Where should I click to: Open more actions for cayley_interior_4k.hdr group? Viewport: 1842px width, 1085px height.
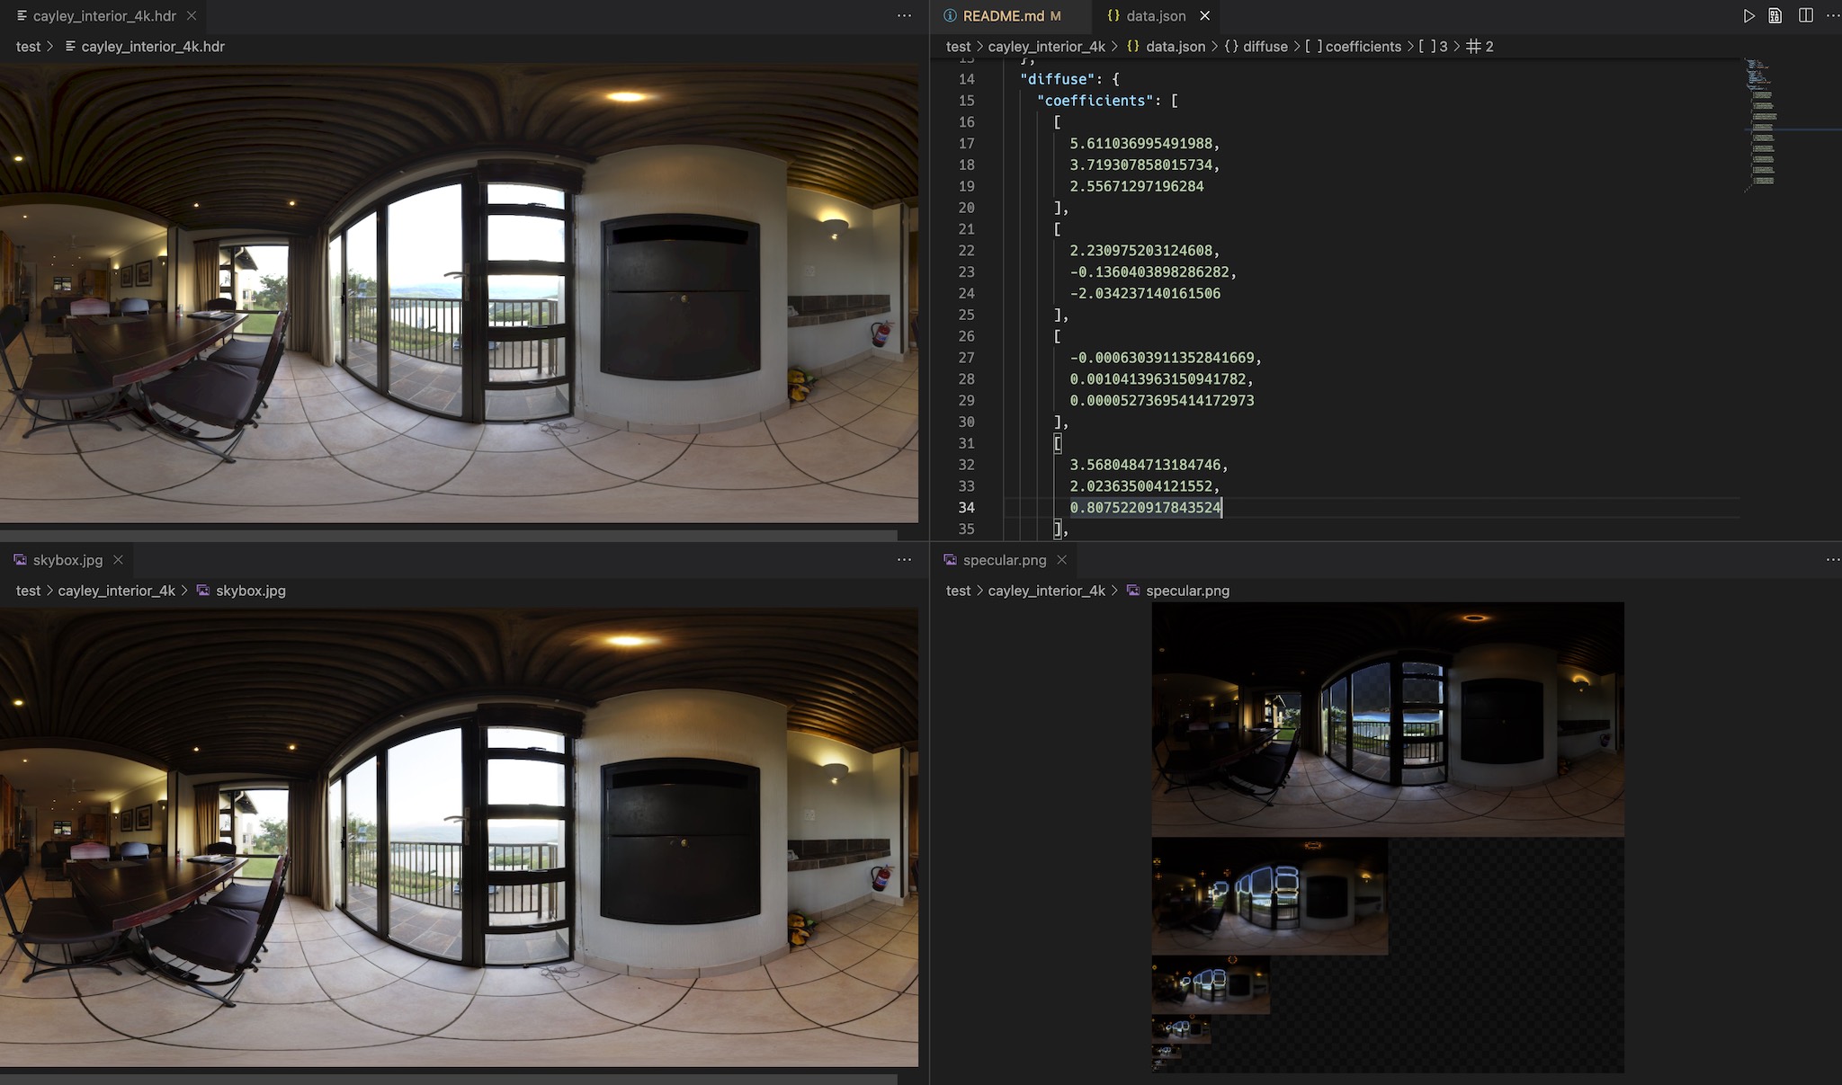[x=904, y=16]
